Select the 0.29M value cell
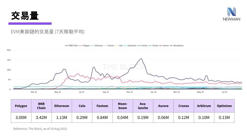Viewport: 247px width, 139px height. 82,117
